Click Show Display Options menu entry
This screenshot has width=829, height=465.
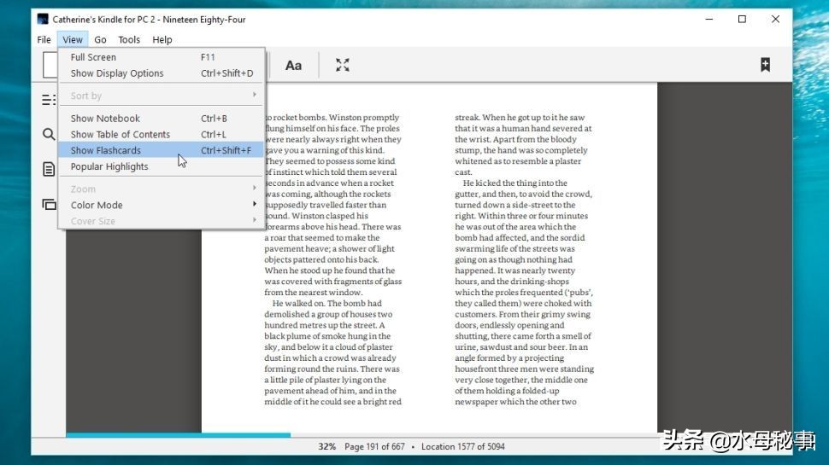[x=117, y=73]
